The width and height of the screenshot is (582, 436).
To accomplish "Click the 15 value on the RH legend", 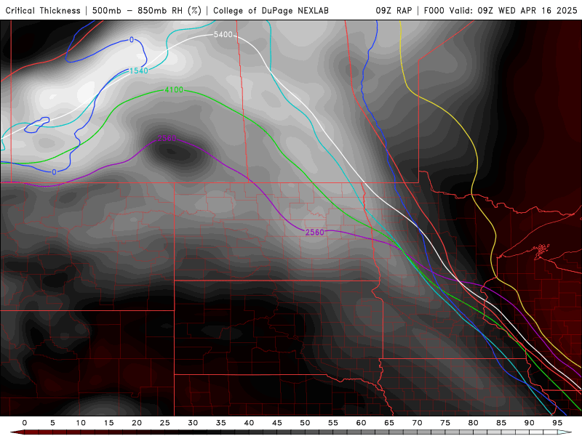I will (x=108, y=423).
